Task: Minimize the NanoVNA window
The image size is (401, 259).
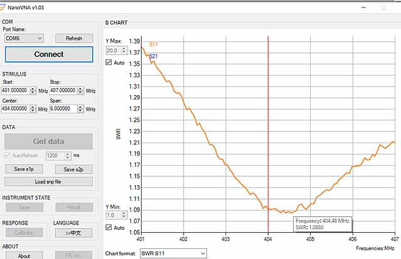Action: pyautogui.click(x=363, y=8)
